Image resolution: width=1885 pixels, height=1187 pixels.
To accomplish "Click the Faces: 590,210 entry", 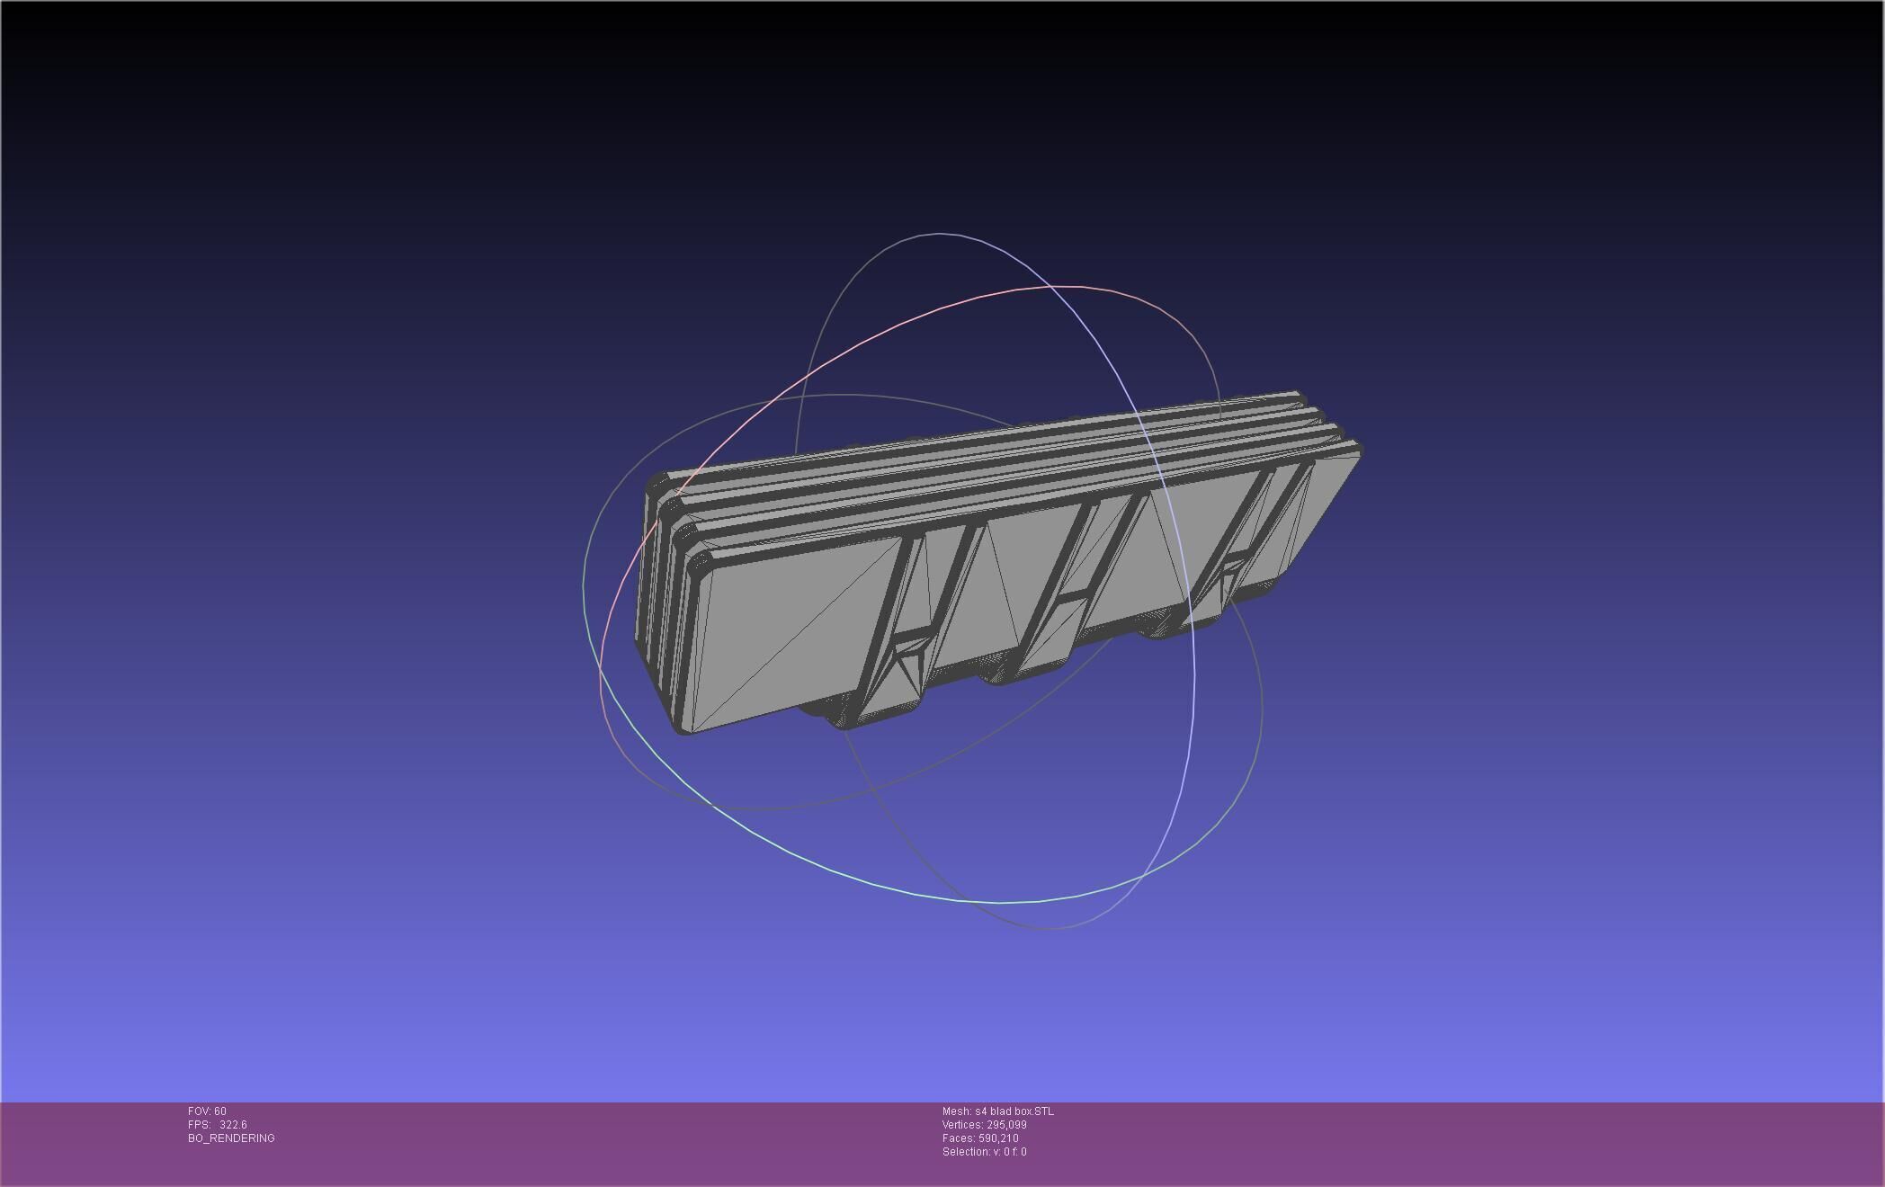I will 980,1138.
